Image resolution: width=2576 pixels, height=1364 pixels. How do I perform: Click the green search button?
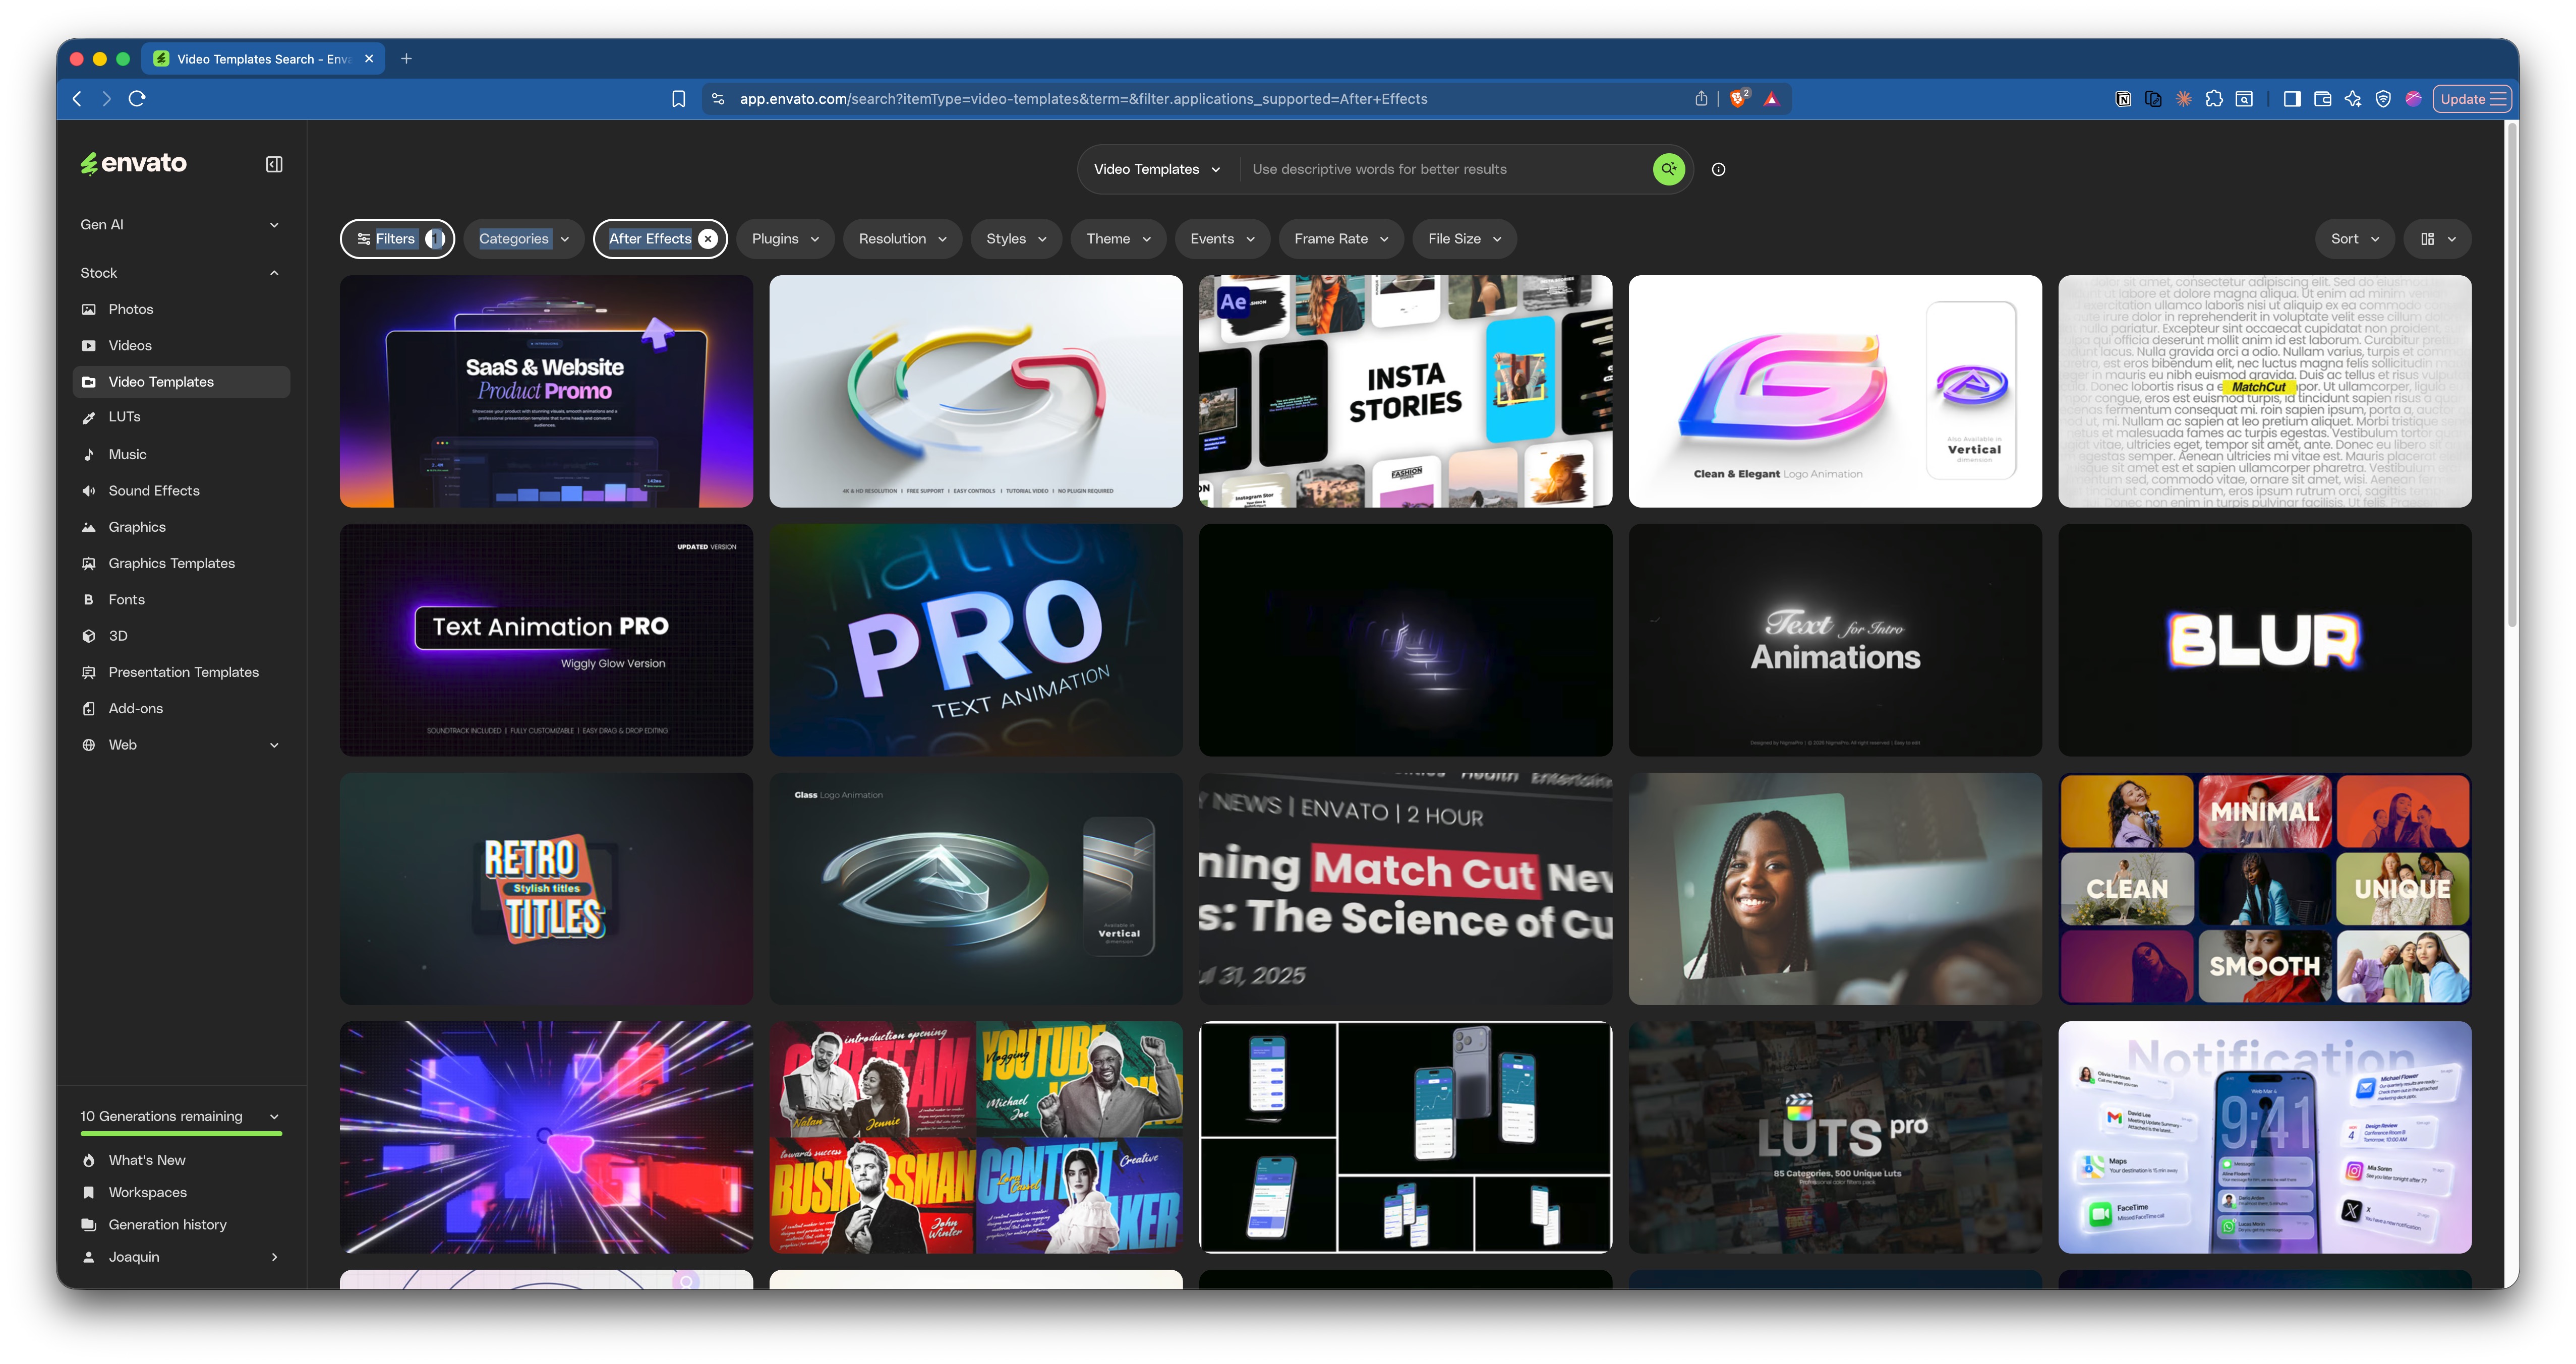pyautogui.click(x=1668, y=169)
